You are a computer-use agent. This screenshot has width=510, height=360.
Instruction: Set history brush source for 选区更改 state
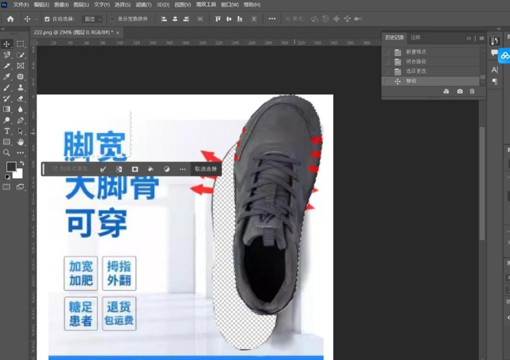tap(387, 71)
